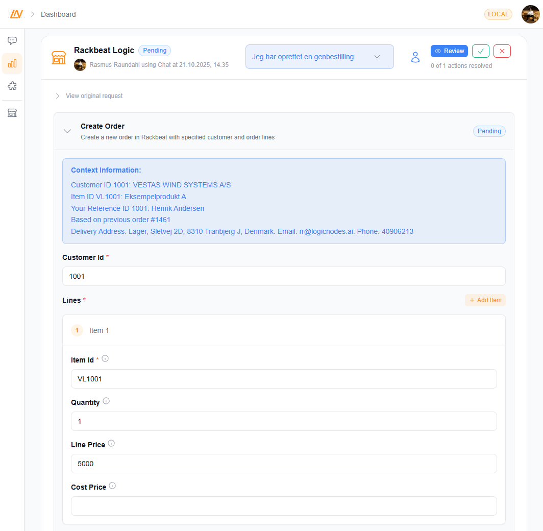Viewport: 543px width, 531px height.
Task: Click the Add Item button
Action: tap(485, 300)
